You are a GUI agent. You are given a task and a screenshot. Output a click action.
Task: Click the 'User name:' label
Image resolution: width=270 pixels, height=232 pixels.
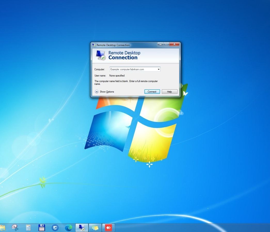100,76
